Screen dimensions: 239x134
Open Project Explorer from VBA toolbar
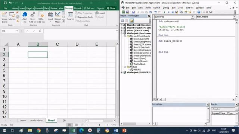point(181,12)
